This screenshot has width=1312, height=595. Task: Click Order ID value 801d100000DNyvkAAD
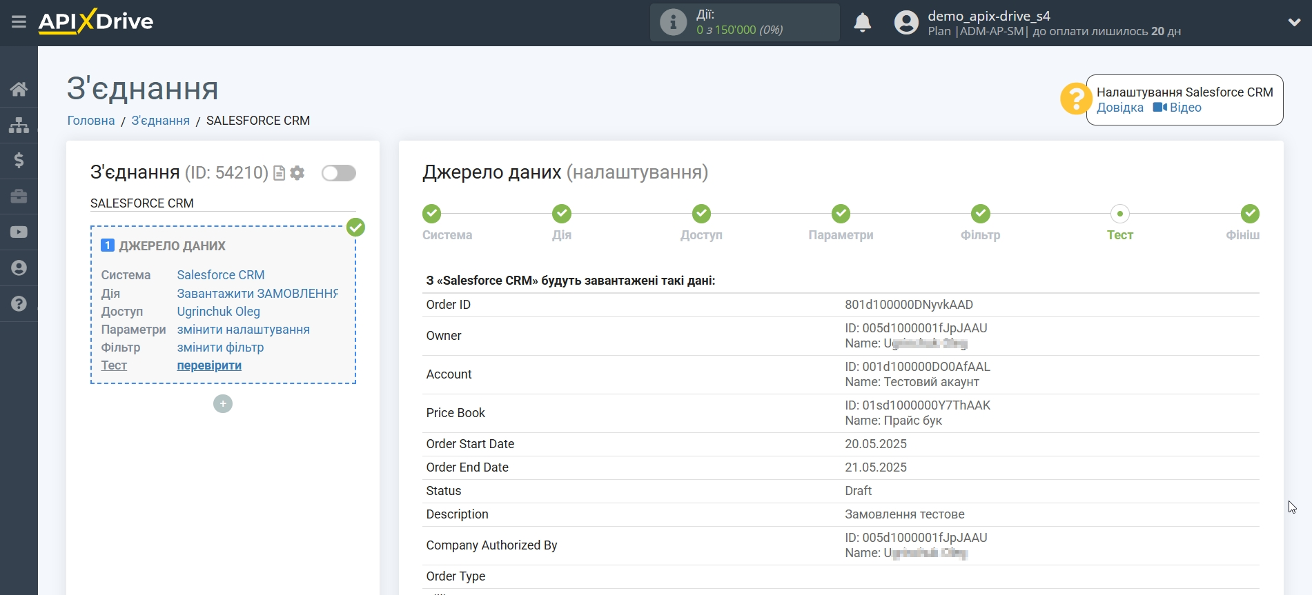click(908, 305)
